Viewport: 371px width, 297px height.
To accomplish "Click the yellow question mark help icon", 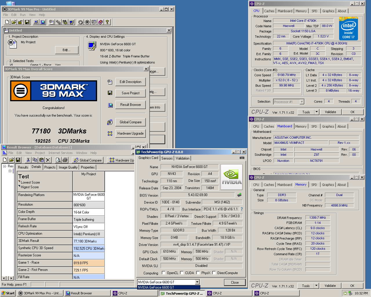I will tap(108, 22).
